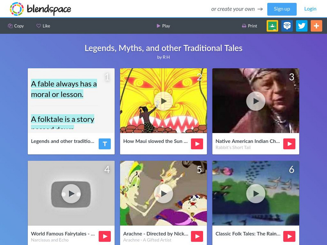
Task: Click the blue text-type icon on tile 1
Action: [105, 144]
